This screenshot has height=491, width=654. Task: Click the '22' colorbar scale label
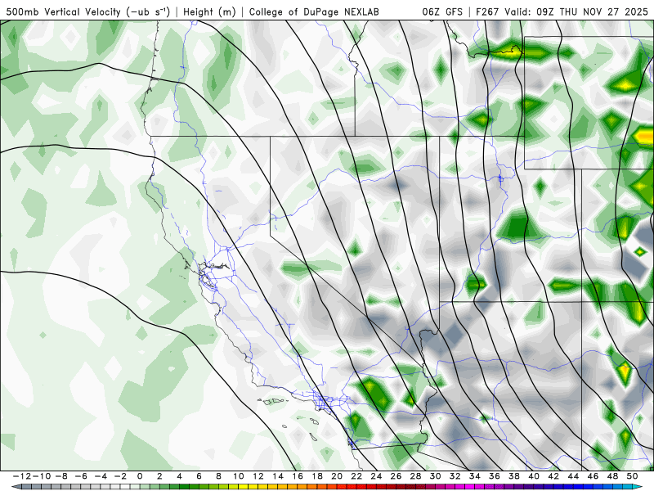click(356, 476)
